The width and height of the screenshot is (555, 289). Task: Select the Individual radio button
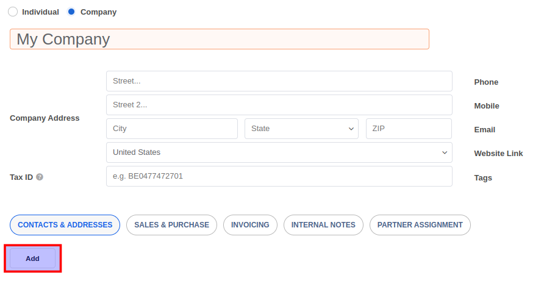13,12
